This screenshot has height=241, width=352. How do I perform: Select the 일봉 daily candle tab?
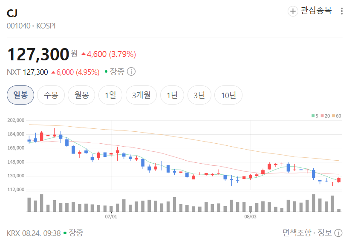(x=20, y=95)
